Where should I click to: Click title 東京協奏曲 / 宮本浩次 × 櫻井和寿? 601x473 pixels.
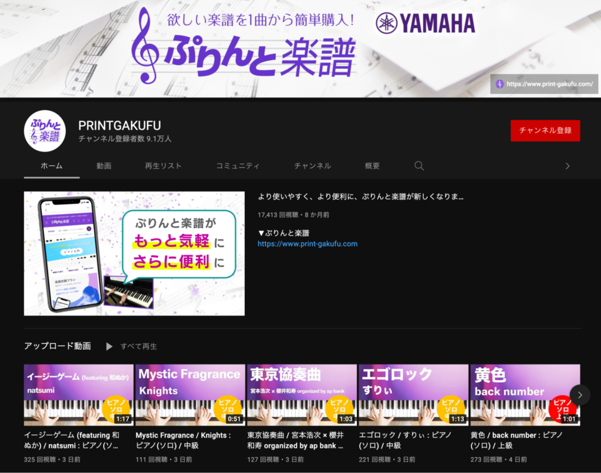click(x=295, y=440)
